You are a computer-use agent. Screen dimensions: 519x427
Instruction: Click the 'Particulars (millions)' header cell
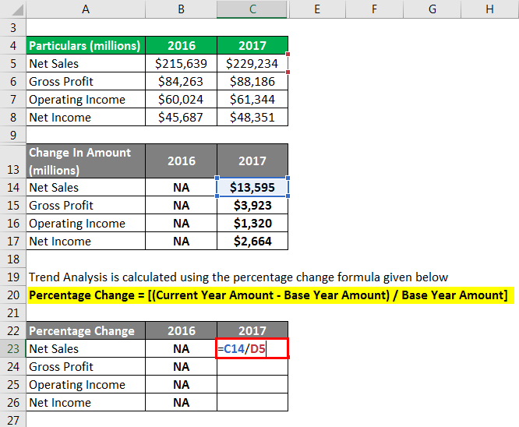click(86, 45)
